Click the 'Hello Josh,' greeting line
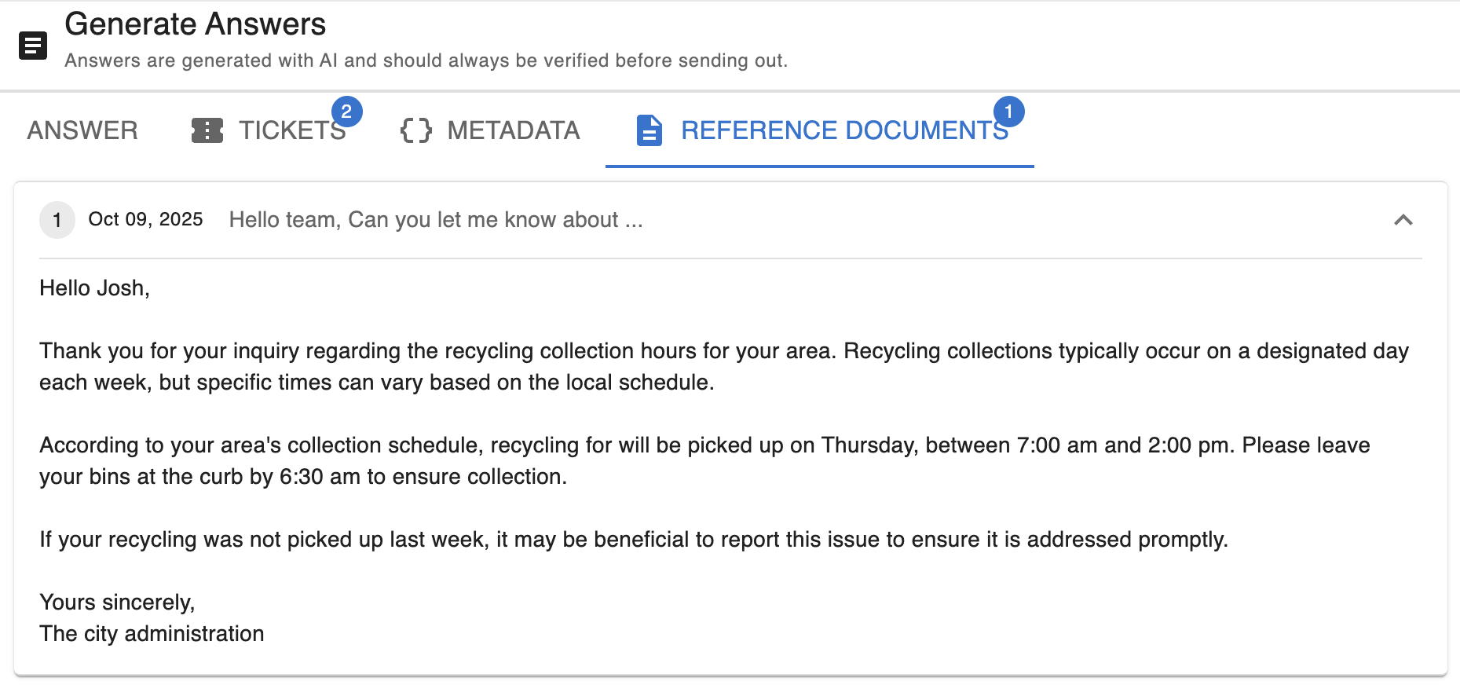The height and width of the screenshot is (696, 1460). pos(94,288)
